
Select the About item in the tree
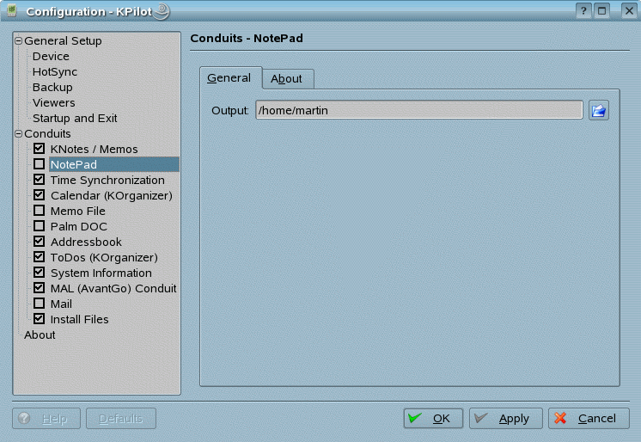pos(40,335)
